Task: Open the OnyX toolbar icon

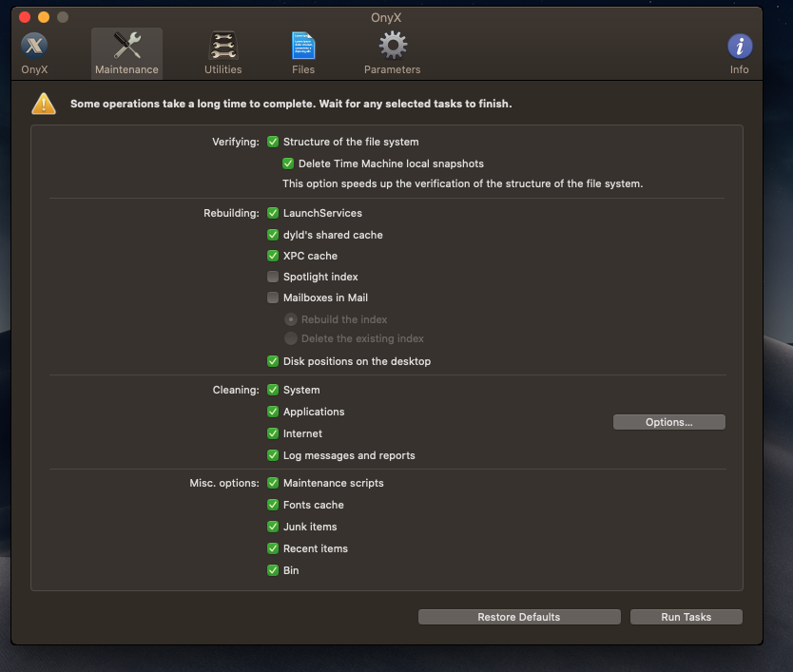Action: [34, 46]
